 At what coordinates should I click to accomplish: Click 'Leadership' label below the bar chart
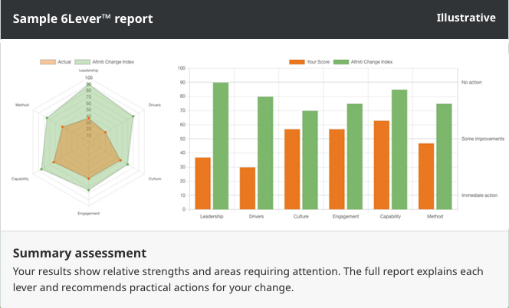pos(212,217)
